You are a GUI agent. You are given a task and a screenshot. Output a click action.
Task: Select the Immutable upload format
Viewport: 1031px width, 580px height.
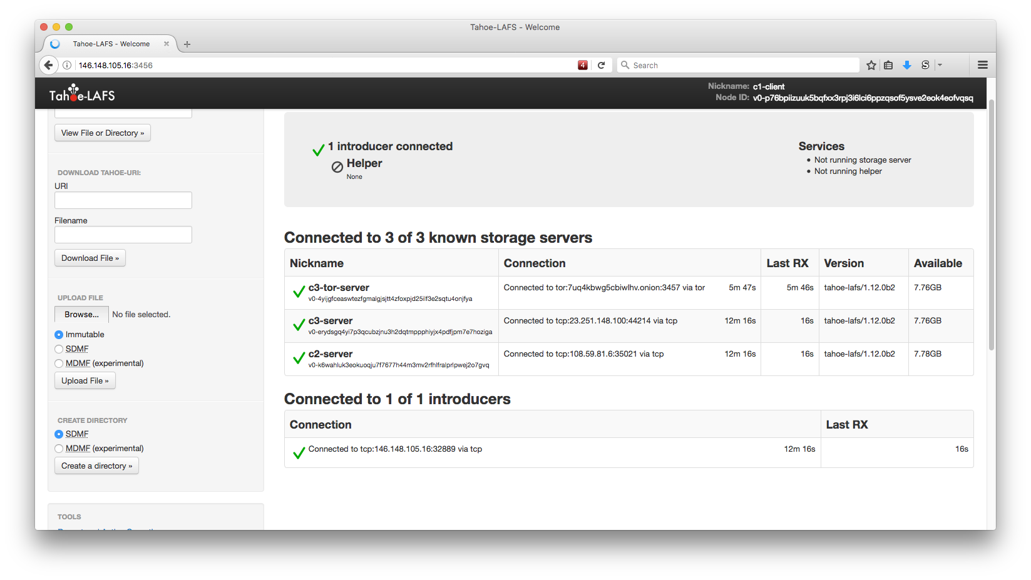click(59, 335)
